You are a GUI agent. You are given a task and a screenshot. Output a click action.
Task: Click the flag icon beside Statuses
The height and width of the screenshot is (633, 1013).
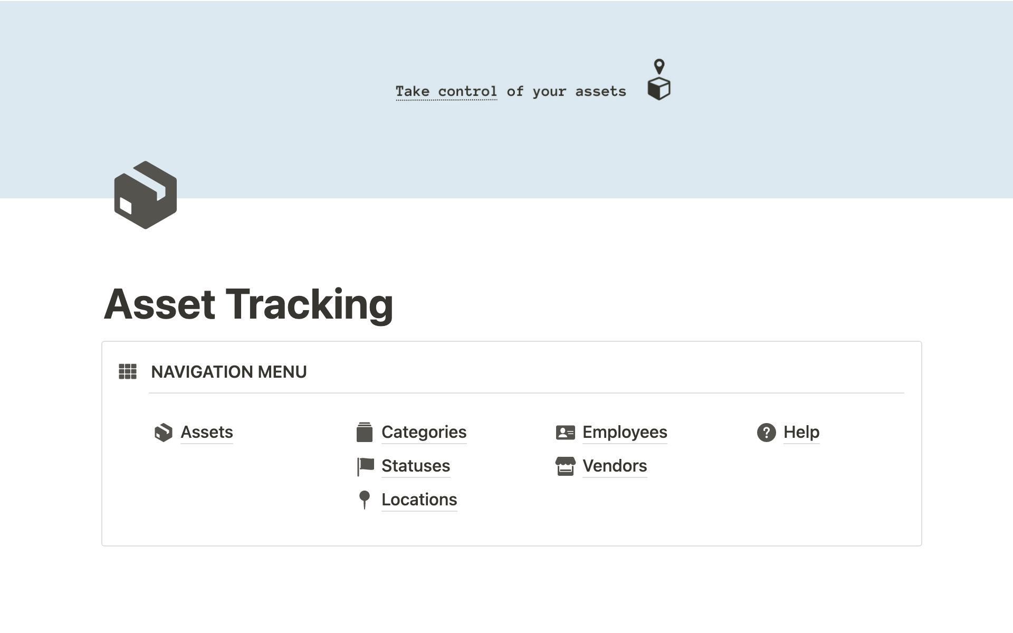tap(365, 466)
